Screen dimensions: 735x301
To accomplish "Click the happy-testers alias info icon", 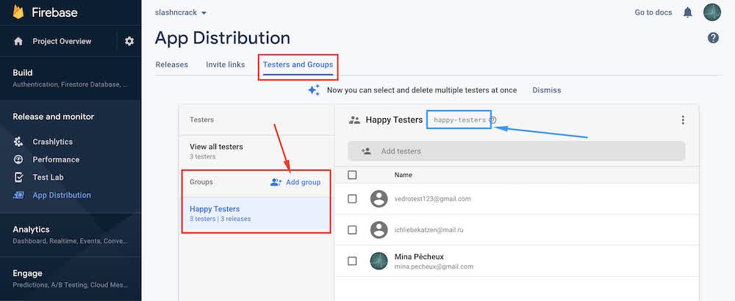I will coord(492,120).
